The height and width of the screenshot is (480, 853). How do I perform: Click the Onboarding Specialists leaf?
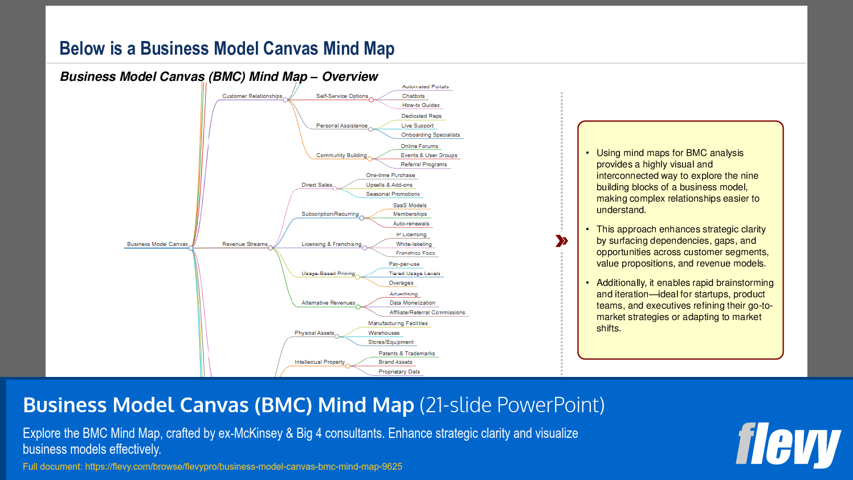(430, 135)
